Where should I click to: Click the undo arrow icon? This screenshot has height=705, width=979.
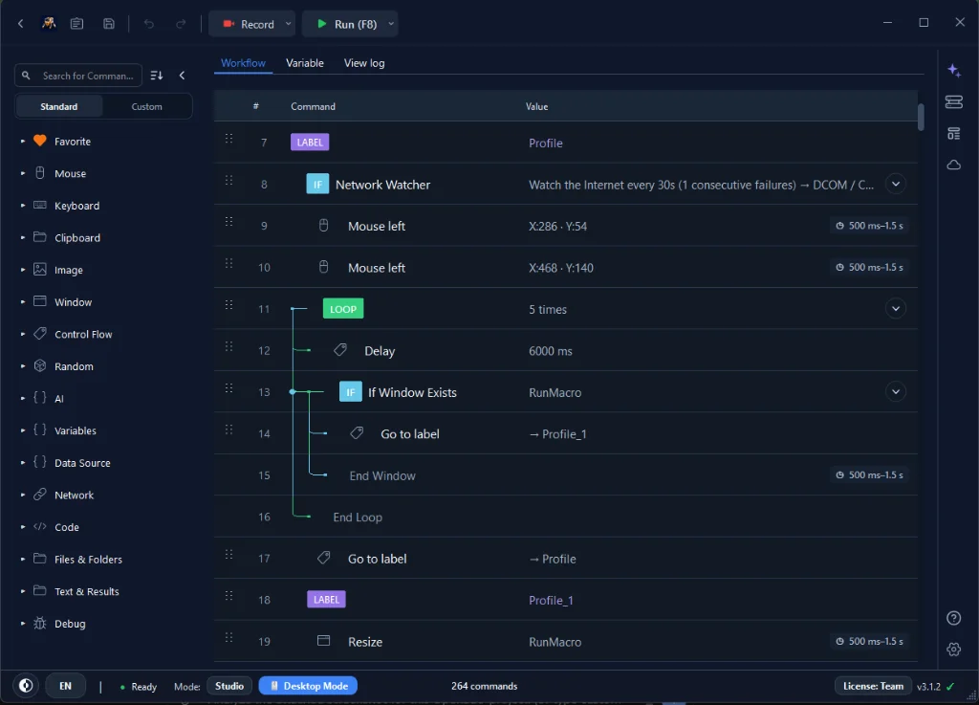pyautogui.click(x=148, y=24)
